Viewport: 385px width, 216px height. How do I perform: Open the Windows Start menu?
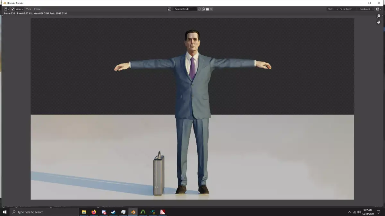(5, 212)
